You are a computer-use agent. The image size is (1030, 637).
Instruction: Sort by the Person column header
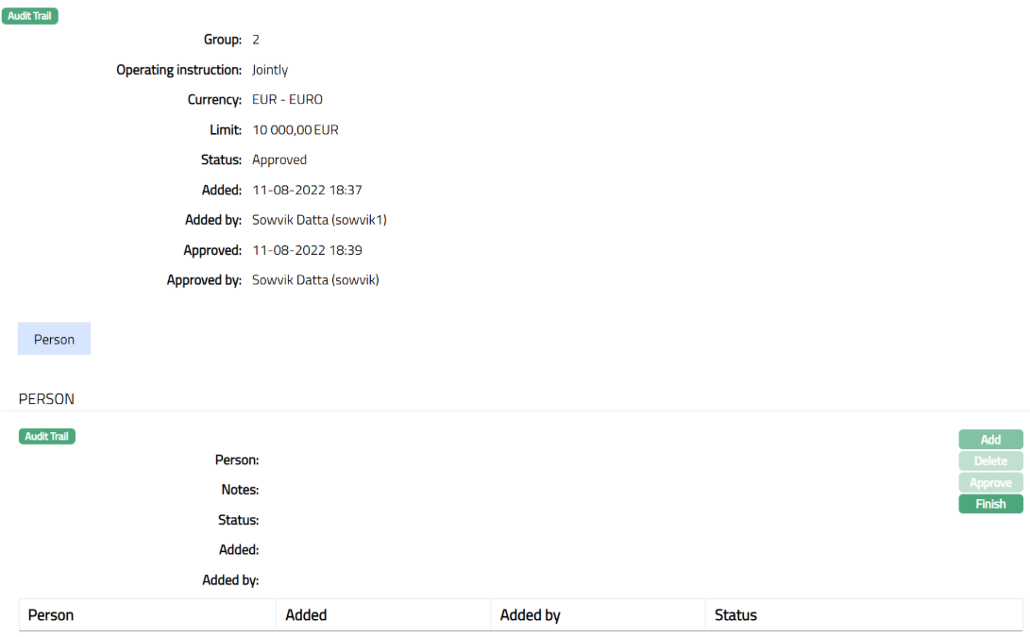(x=51, y=615)
